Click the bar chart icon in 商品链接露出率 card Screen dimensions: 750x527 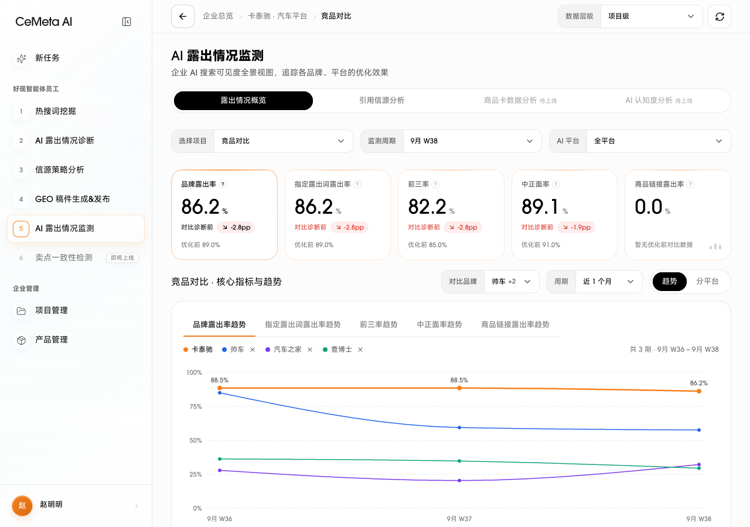point(715,246)
